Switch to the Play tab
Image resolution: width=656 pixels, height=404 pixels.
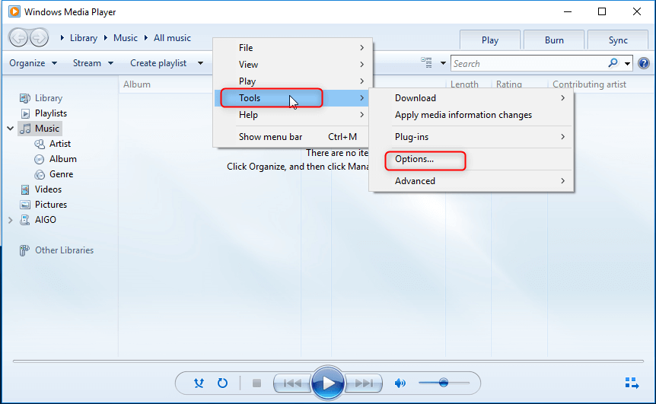490,40
